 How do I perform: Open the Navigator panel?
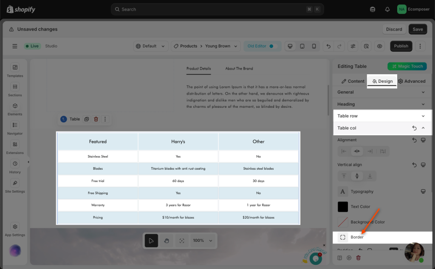pyautogui.click(x=15, y=128)
